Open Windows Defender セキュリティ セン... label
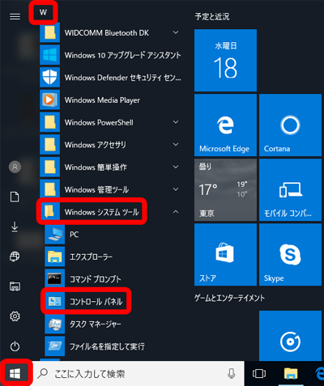324x386 pixels. click(123, 78)
